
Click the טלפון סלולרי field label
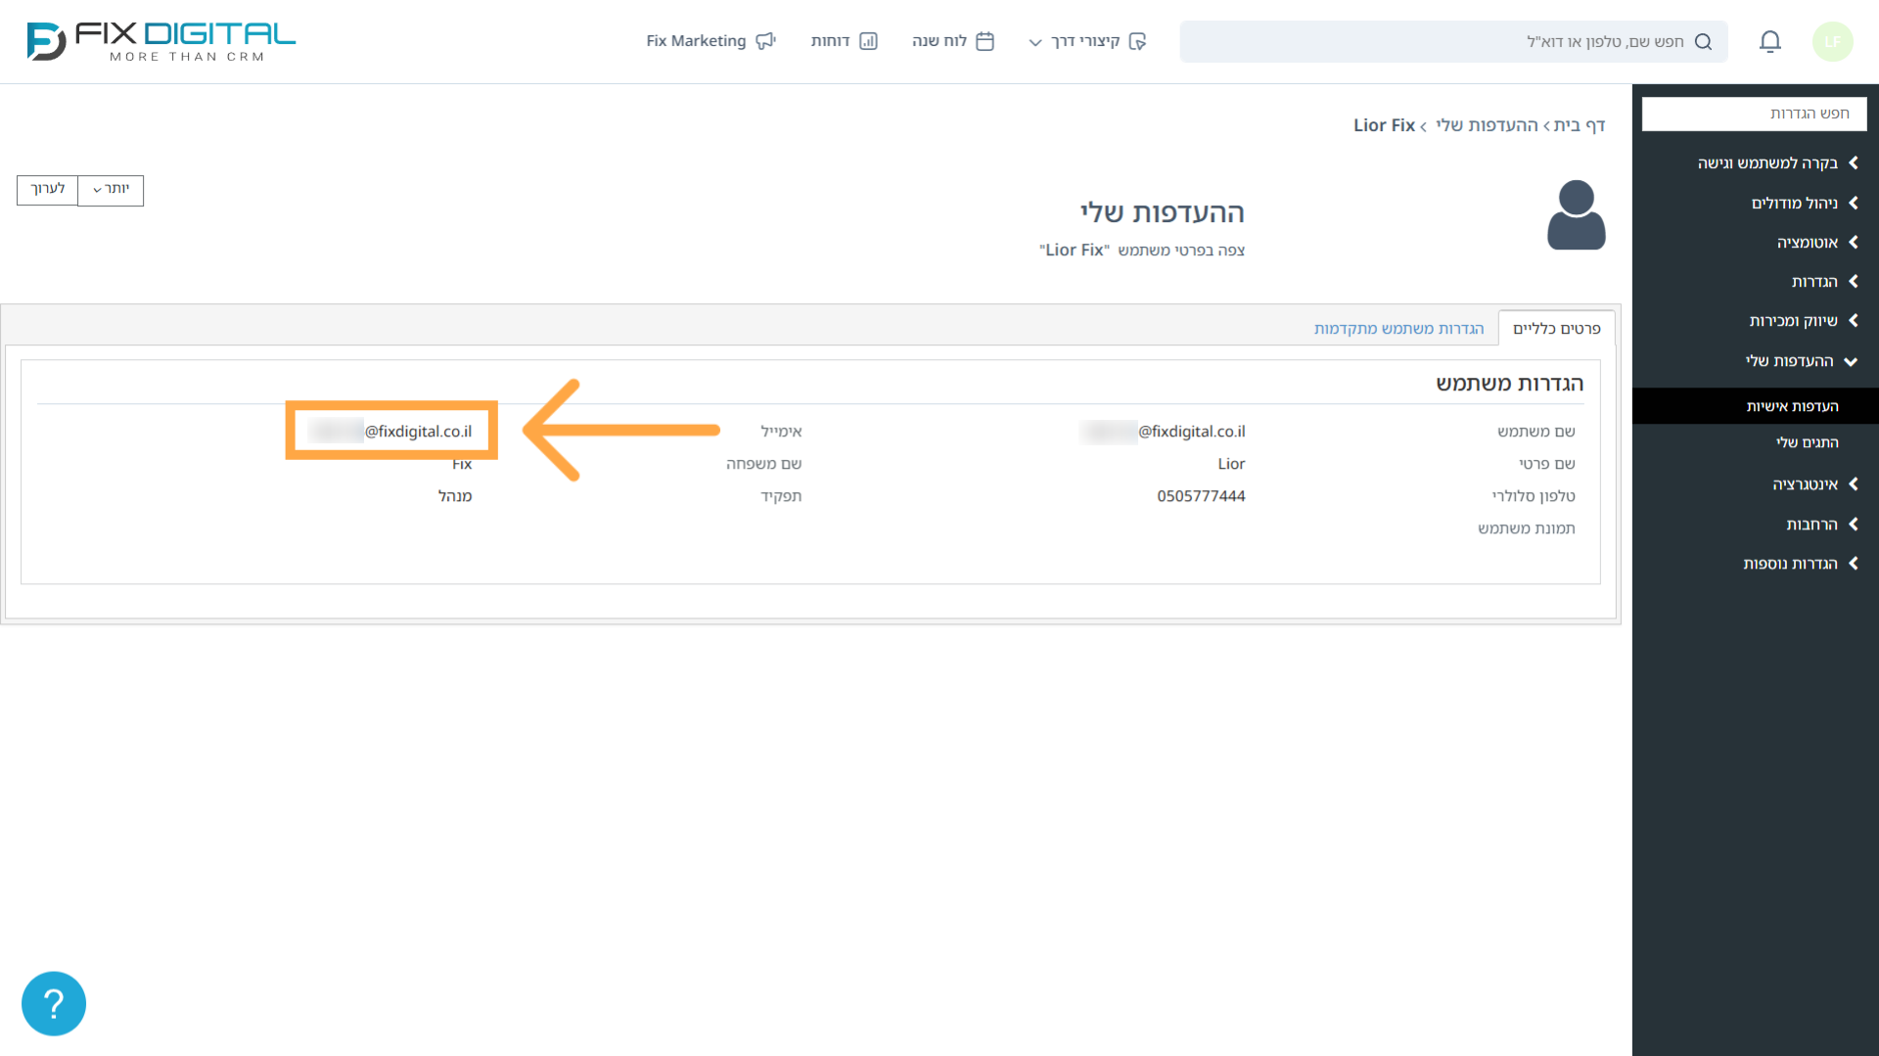[x=1534, y=496]
